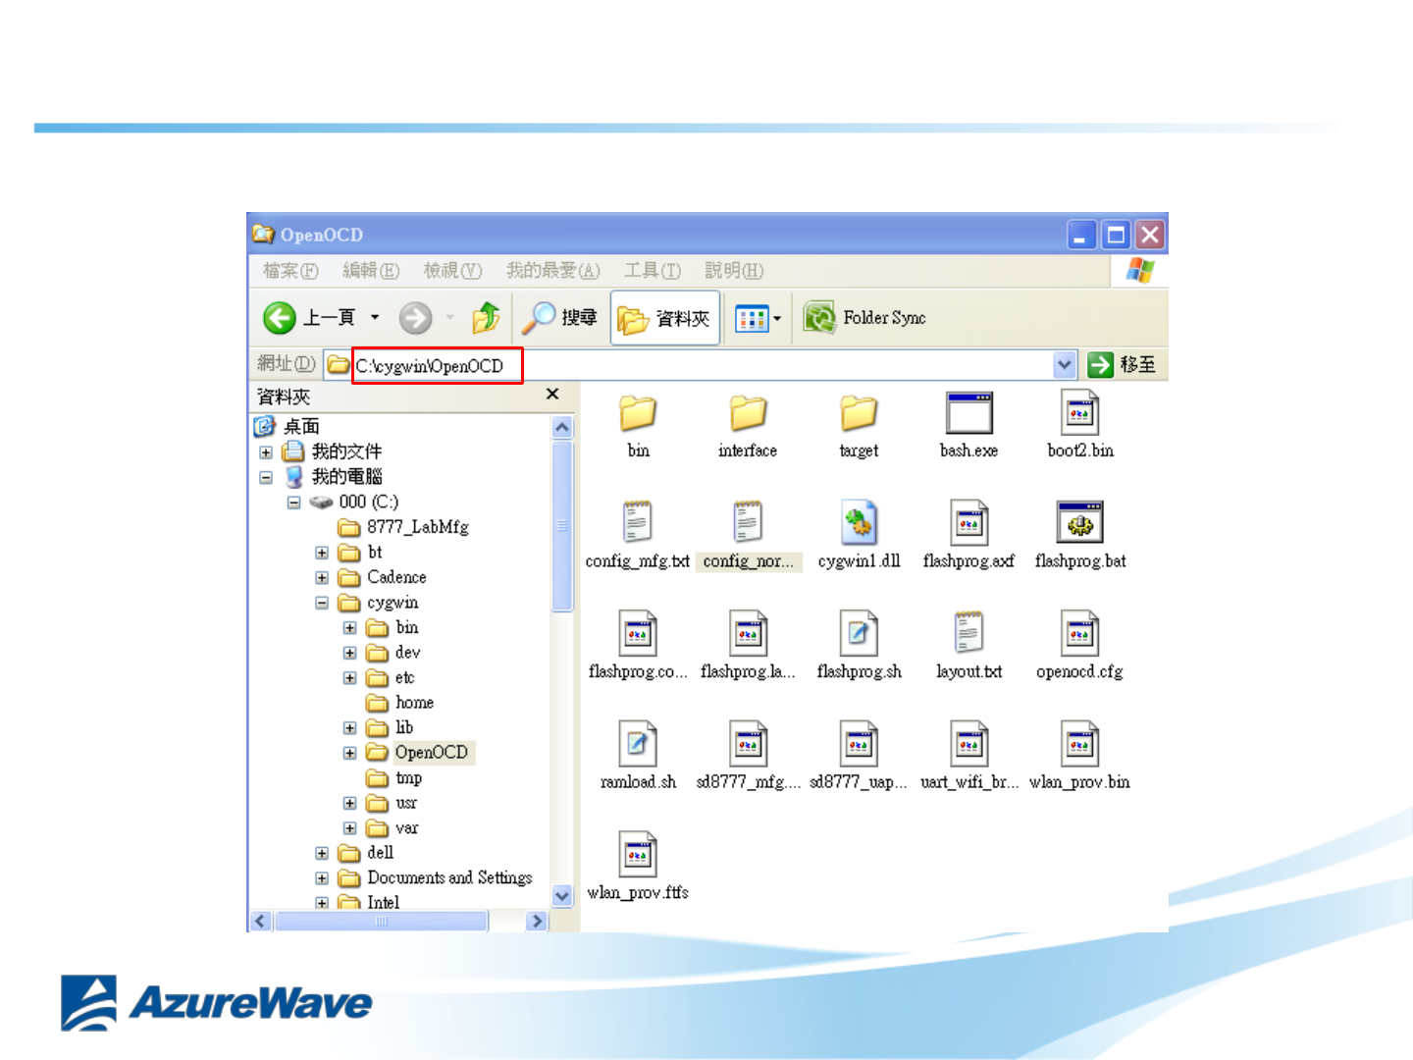Click the green Back arrow icon
The width and height of the screenshot is (1413, 1060).
pyautogui.click(x=280, y=317)
